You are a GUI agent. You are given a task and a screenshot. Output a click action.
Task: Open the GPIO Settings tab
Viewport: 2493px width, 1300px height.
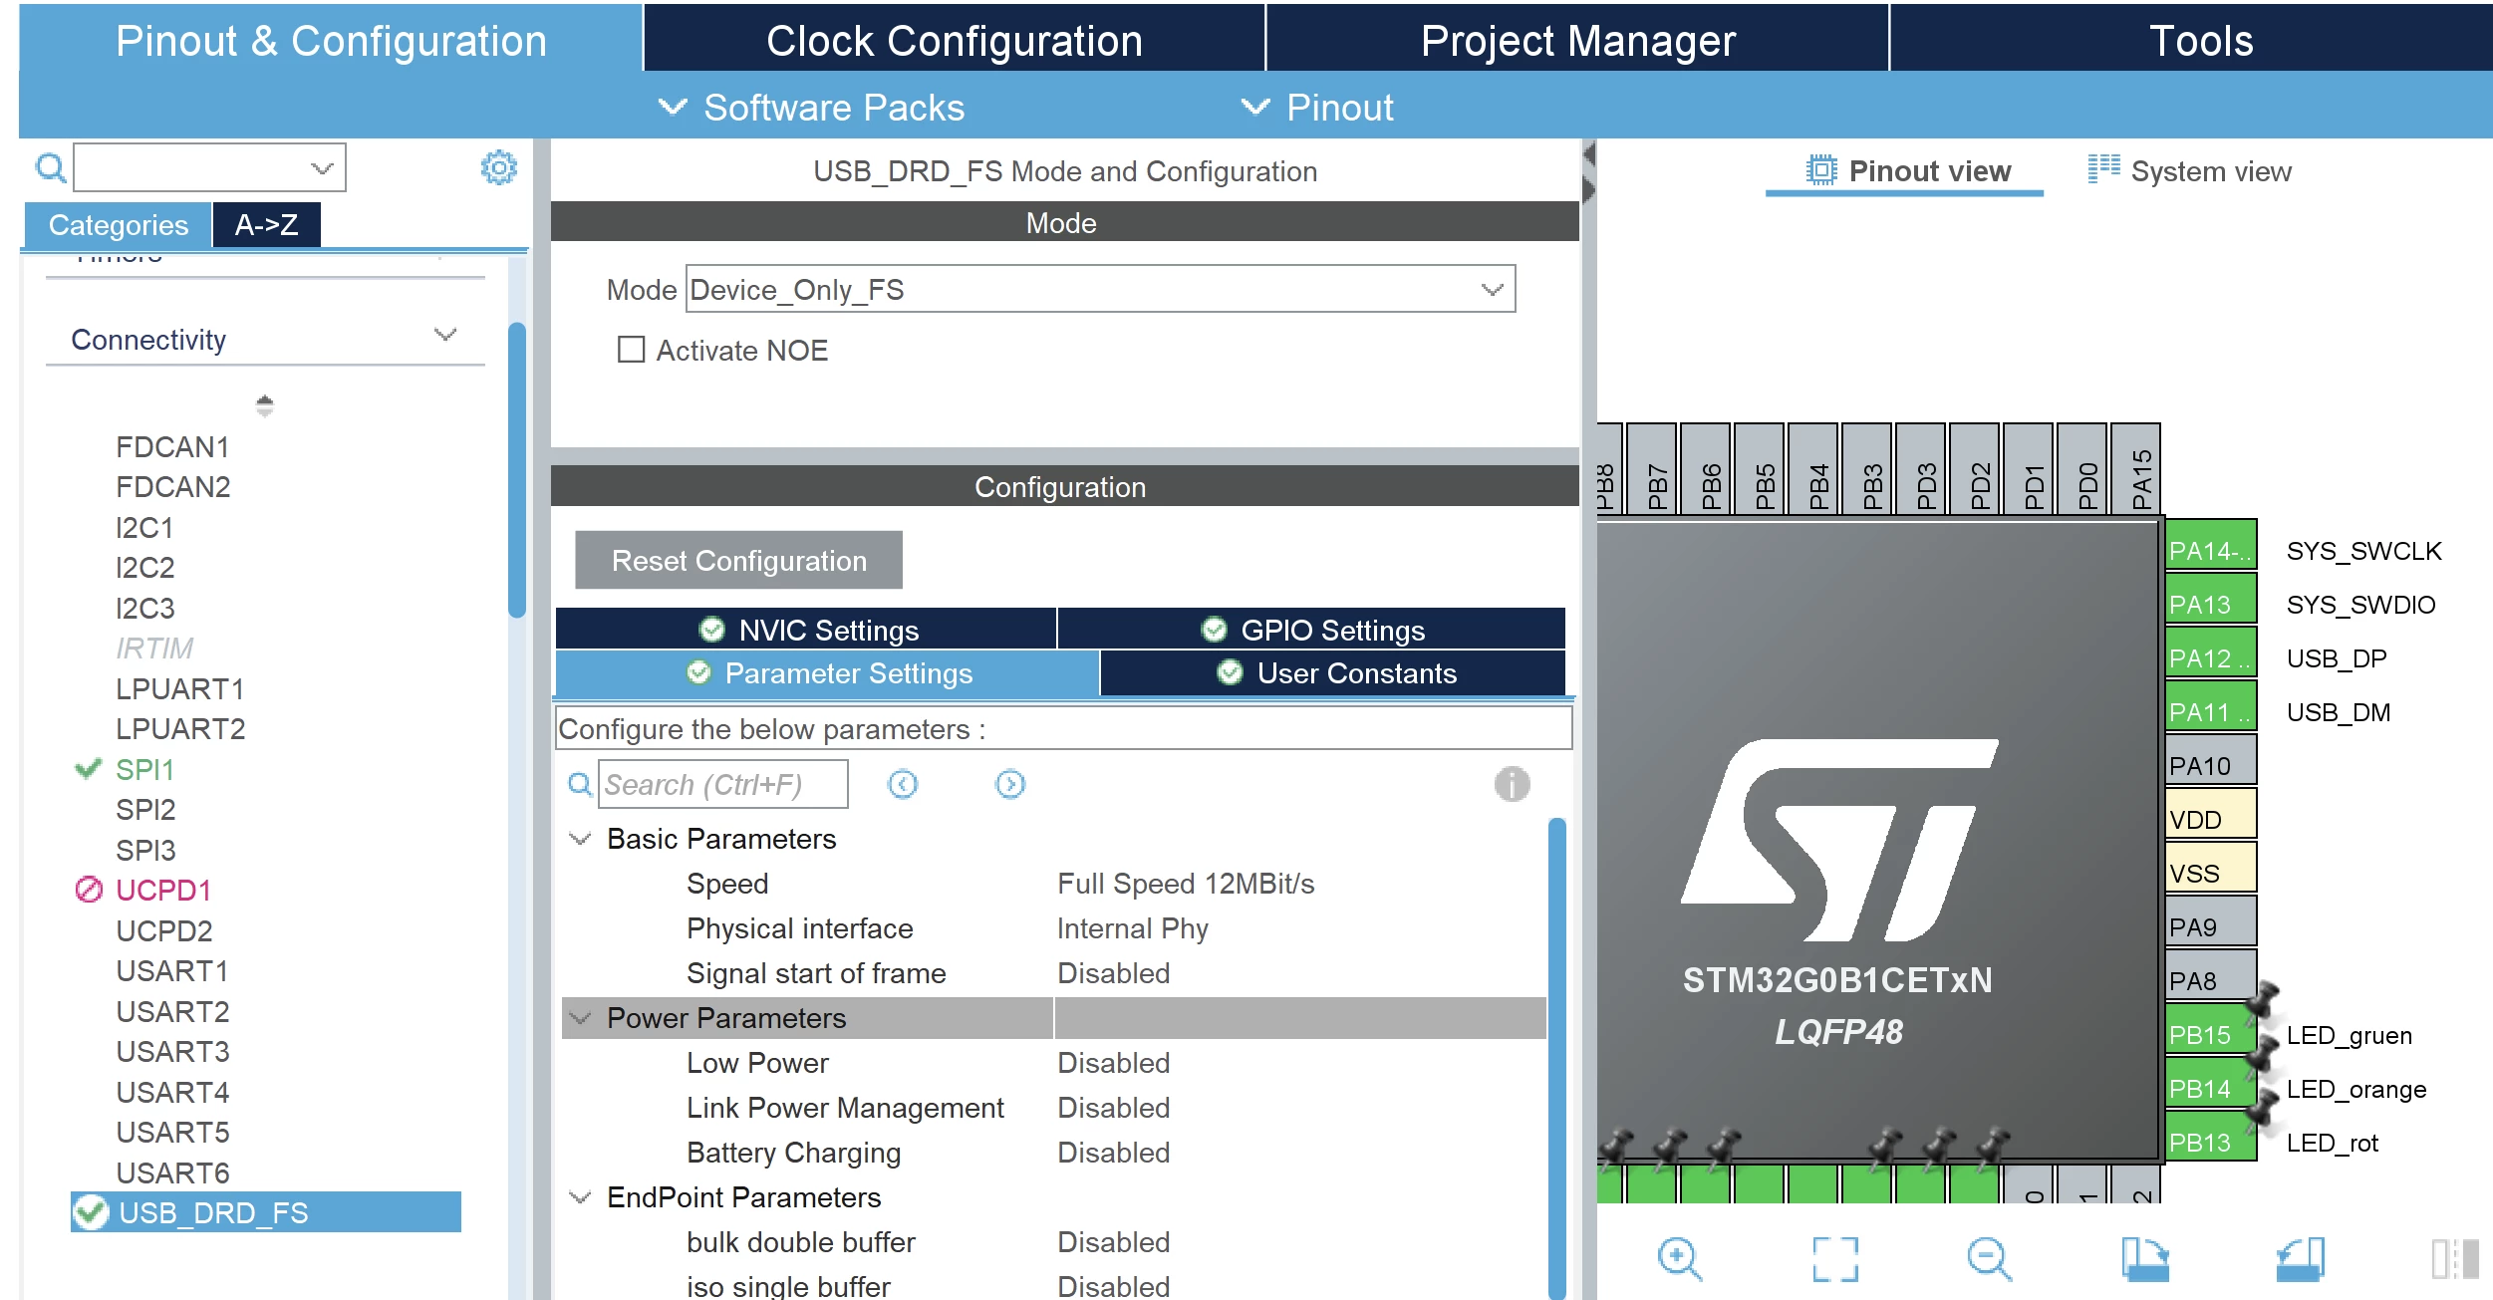coord(1312,630)
